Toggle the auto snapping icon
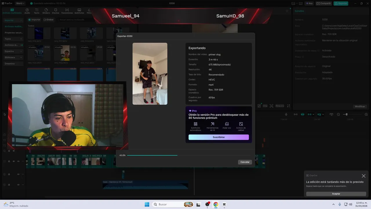The height and width of the screenshot is (209, 371). click(302, 114)
